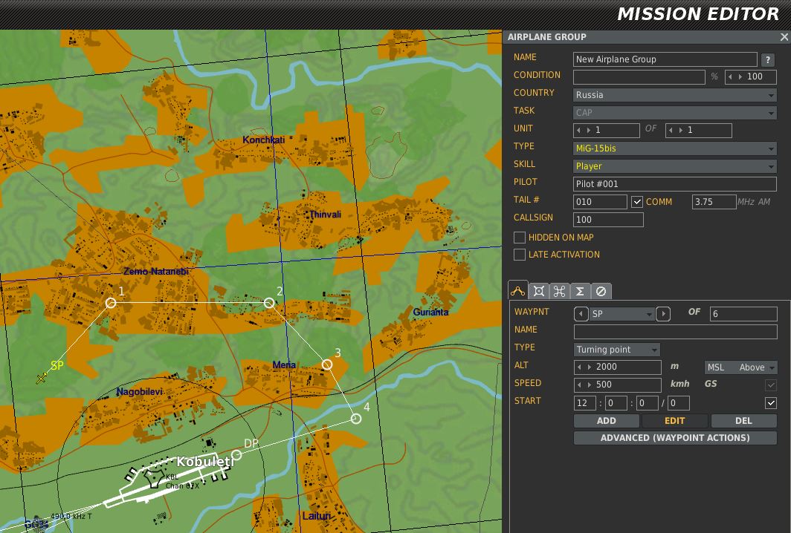Edit COMM frequency field 3.75
This screenshot has height=533, width=791.
coord(714,202)
